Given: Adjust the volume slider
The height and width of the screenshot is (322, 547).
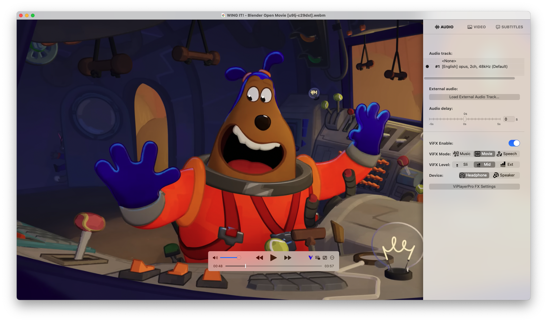Looking at the screenshot, I should [x=230, y=258].
